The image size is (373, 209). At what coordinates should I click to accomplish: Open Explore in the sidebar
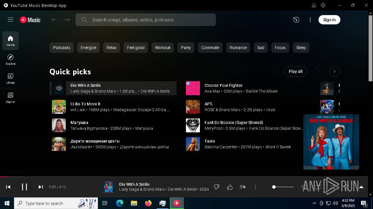click(10, 60)
